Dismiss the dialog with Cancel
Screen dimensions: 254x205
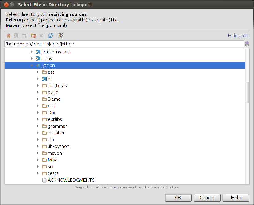pos(207,198)
